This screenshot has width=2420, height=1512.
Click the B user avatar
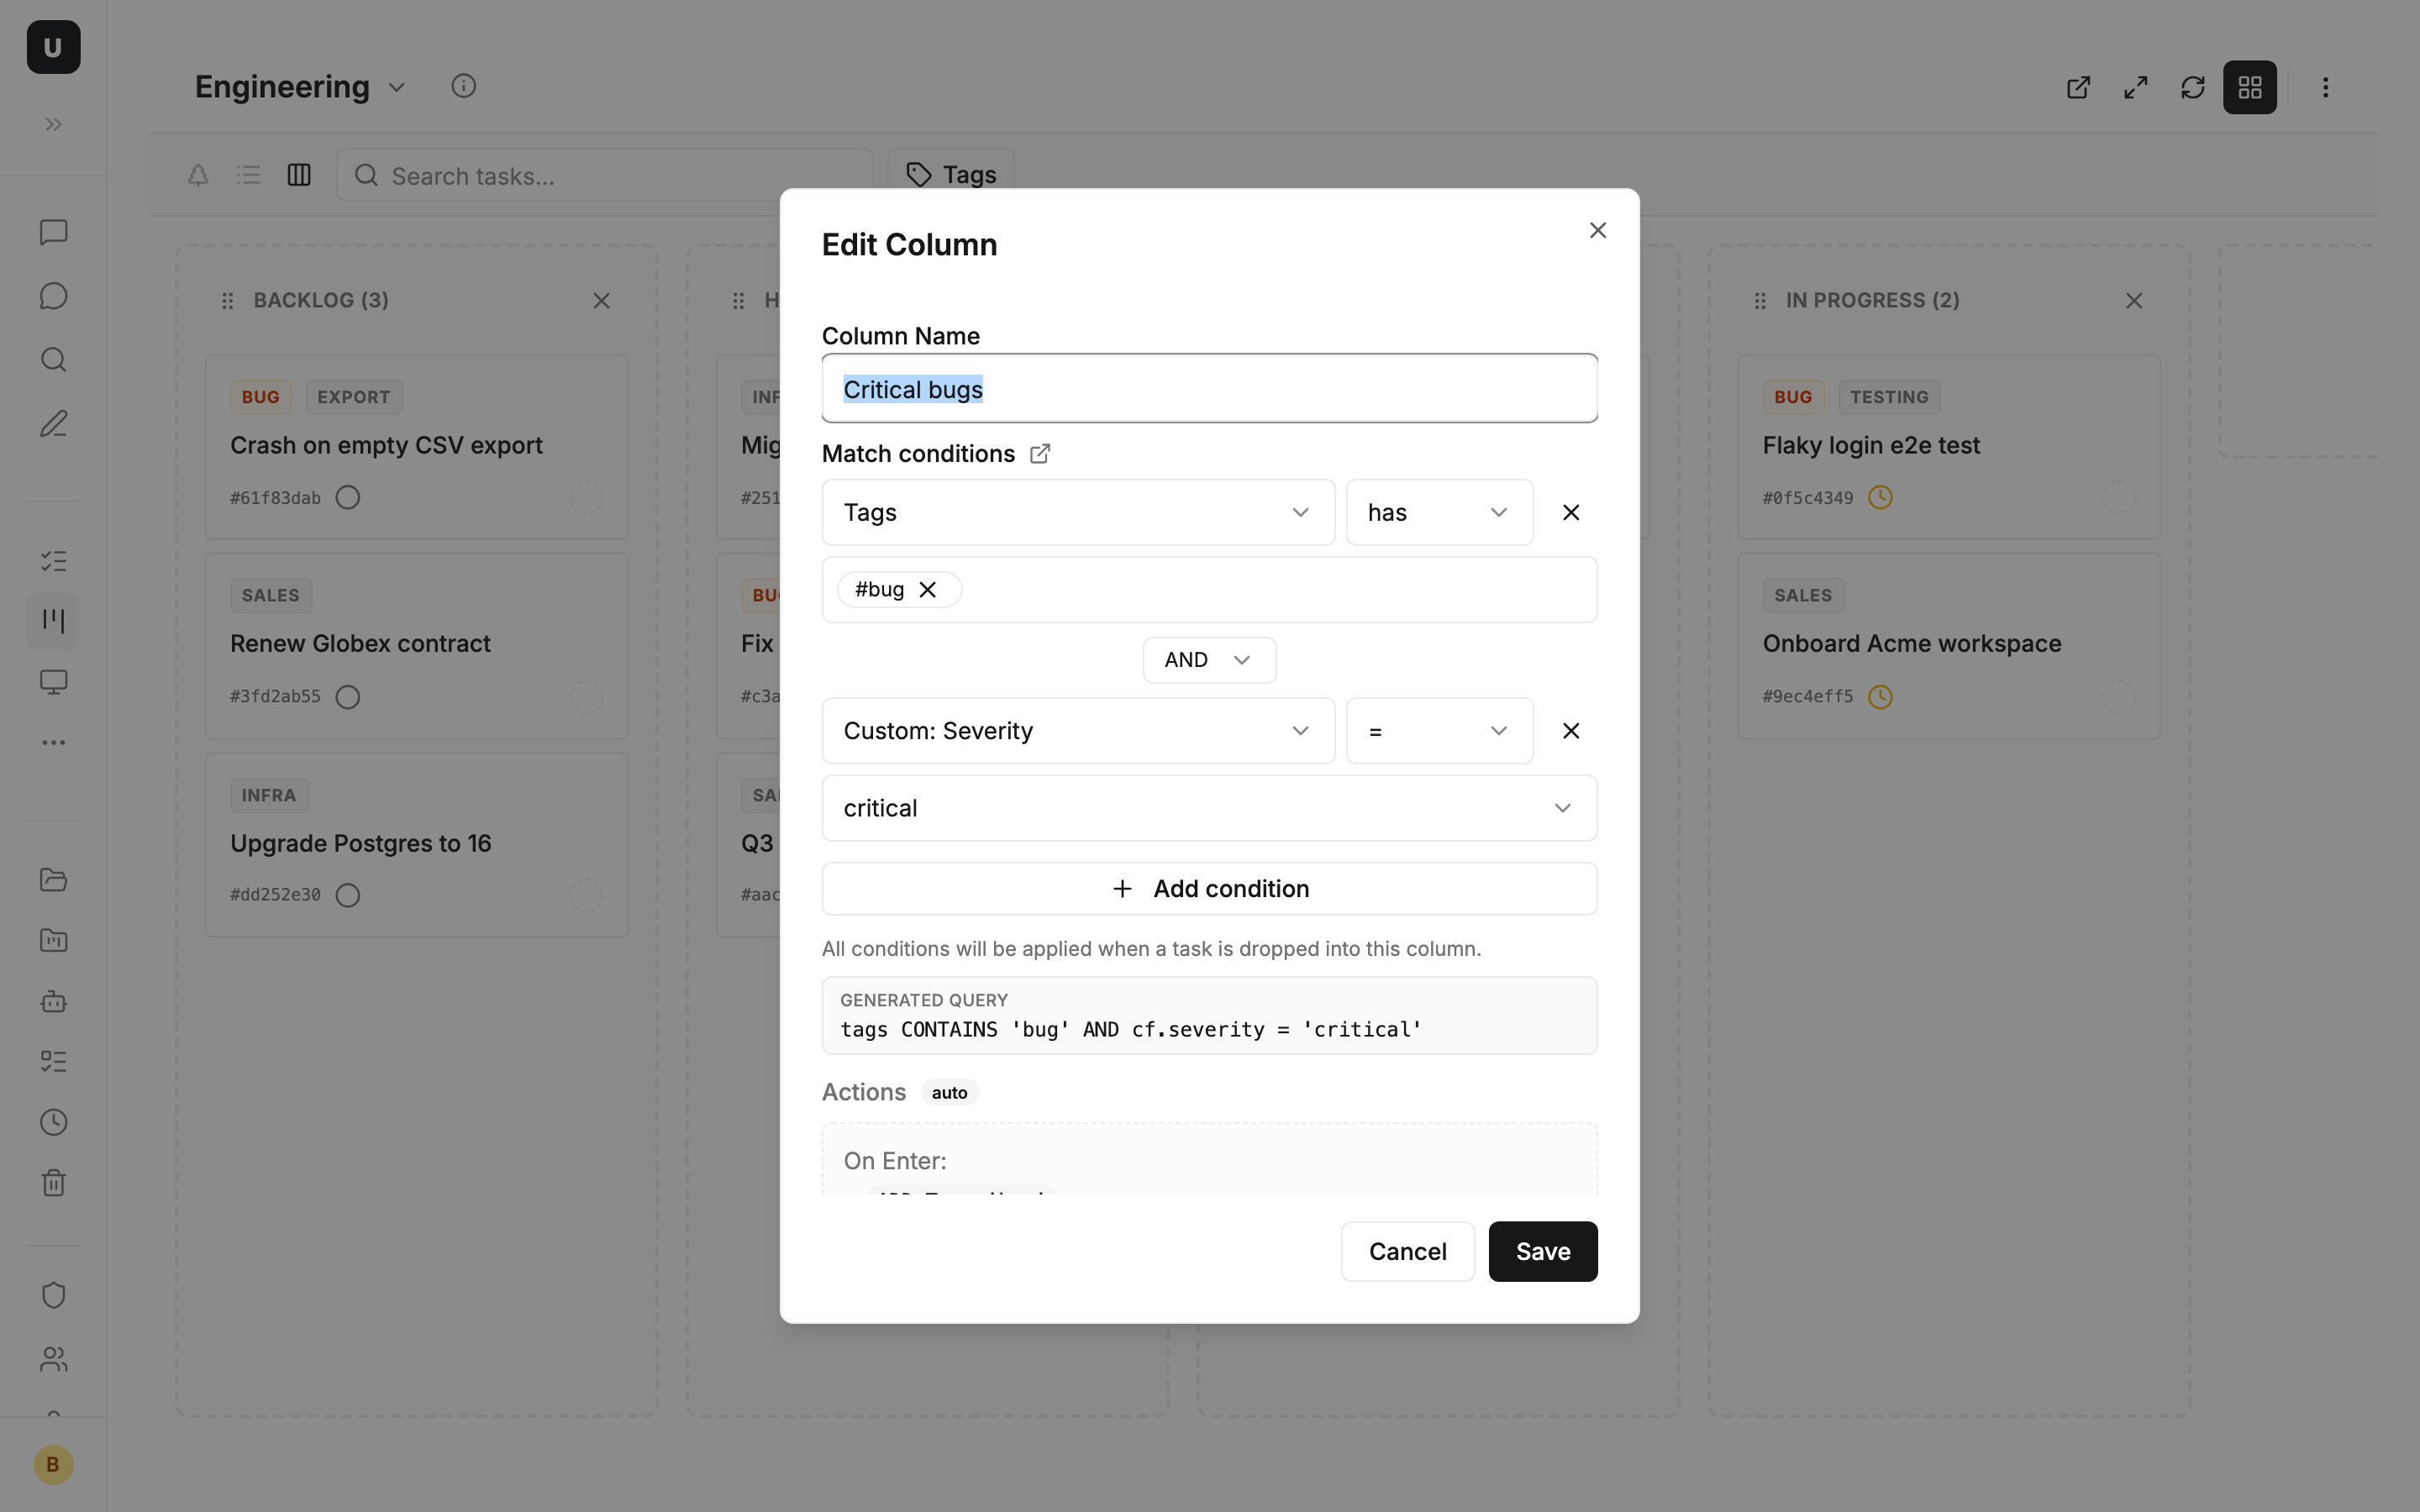coord(53,1464)
